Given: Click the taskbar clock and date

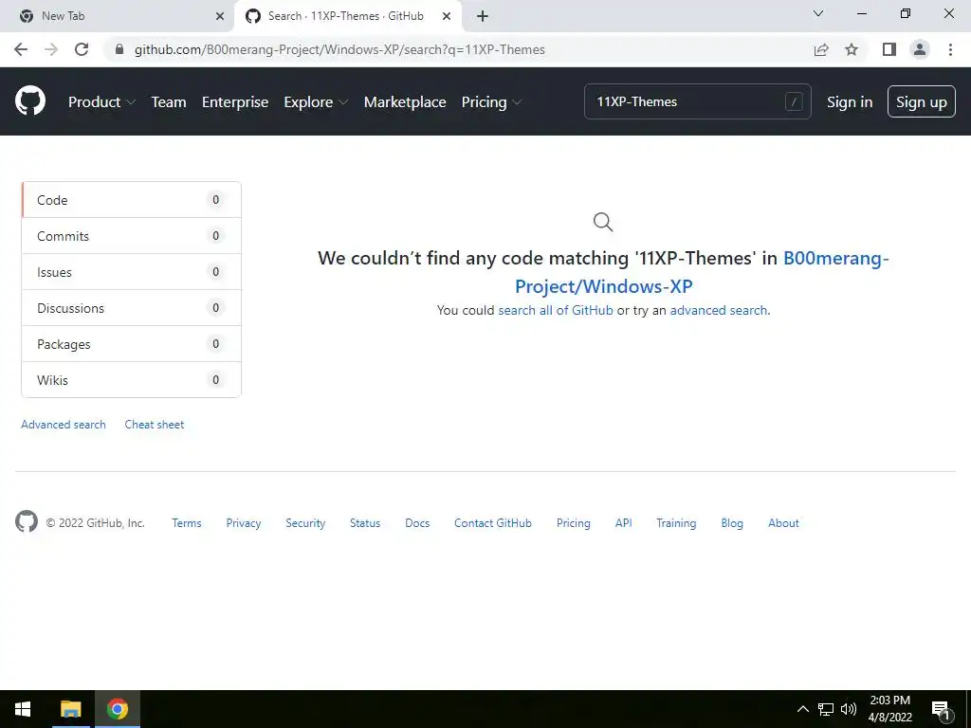Looking at the screenshot, I should click(889, 709).
